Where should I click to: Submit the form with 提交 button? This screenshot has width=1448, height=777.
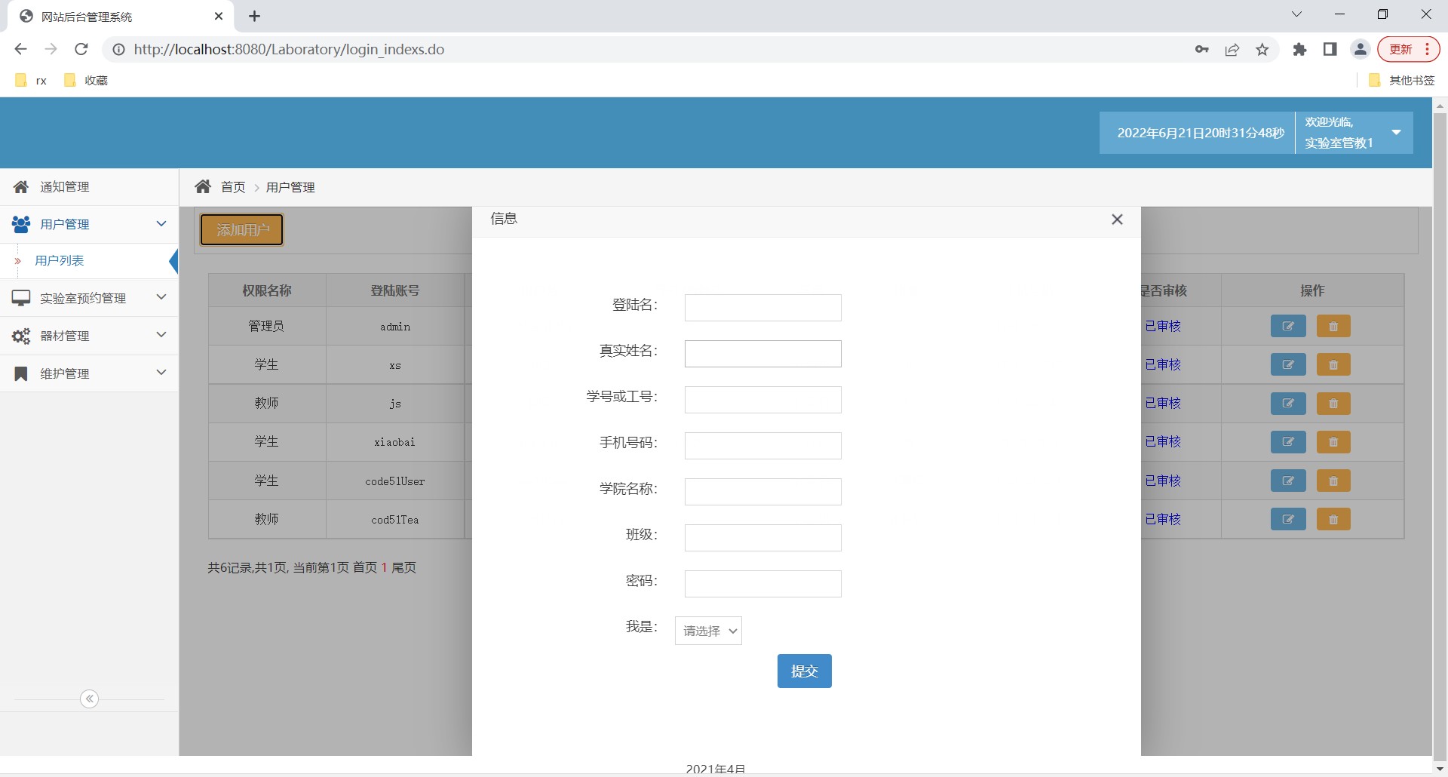pos(804,671)
